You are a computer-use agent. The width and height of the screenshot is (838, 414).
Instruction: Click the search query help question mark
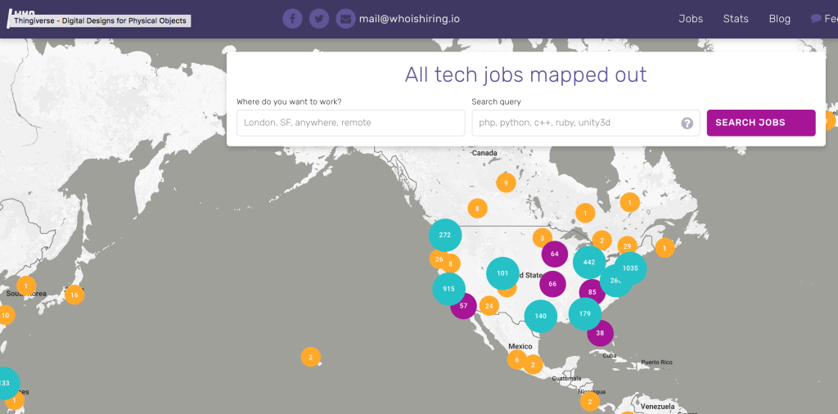tap(687, 124)
